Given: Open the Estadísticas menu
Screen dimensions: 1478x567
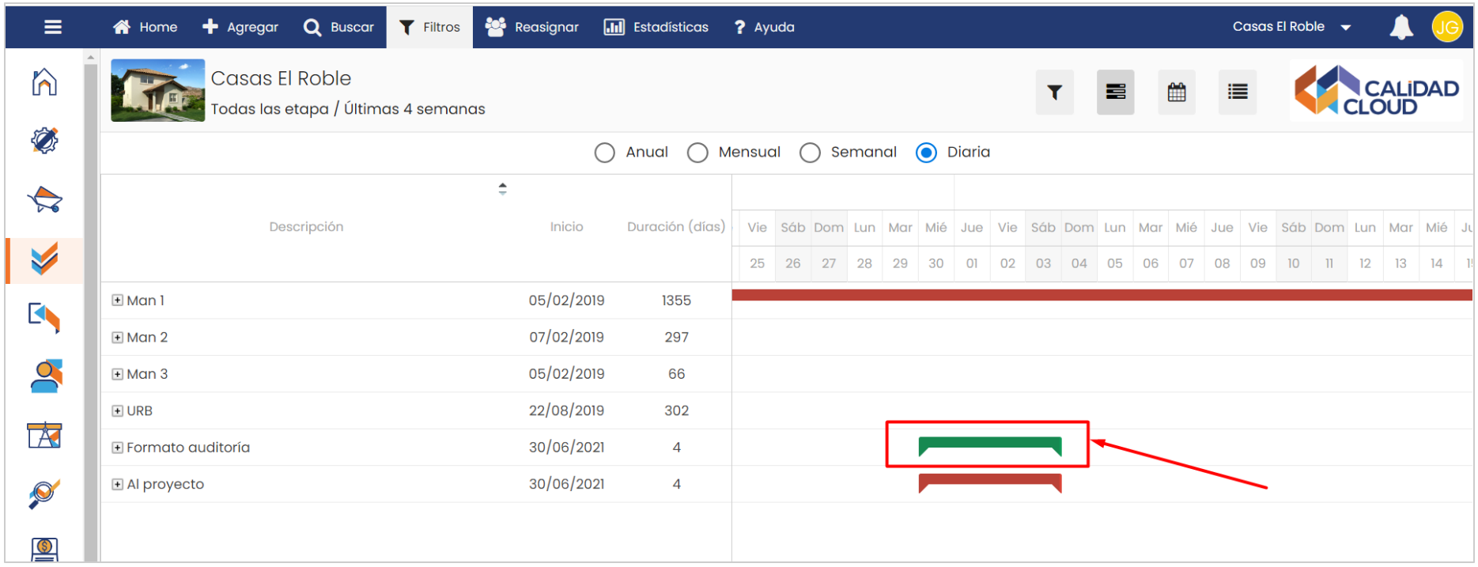Looking at the screenshot, I should point(656,27).
